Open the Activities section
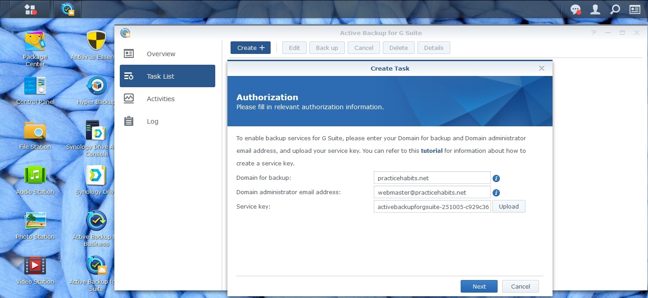 (x=168, y=99)
